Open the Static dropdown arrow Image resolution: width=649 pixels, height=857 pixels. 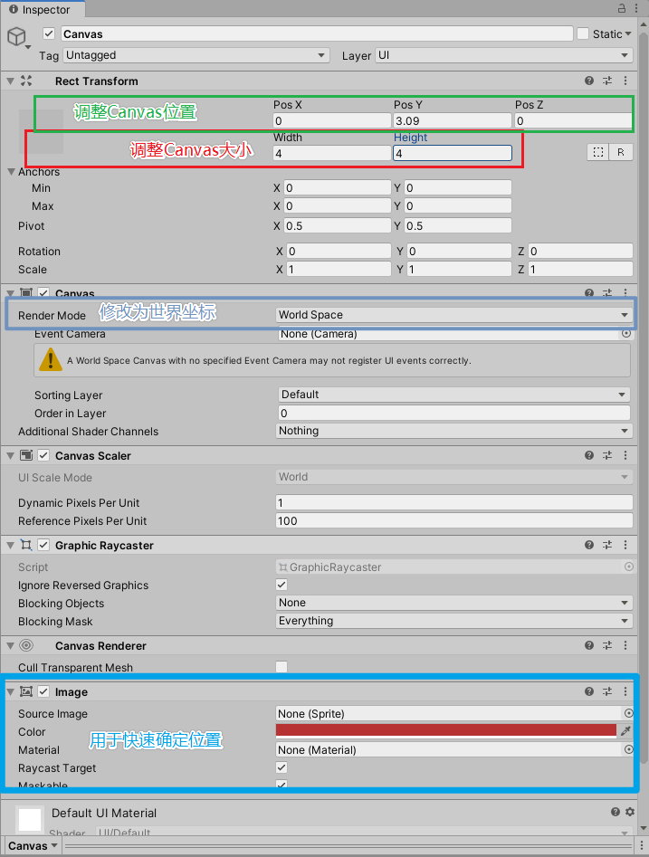628,33
